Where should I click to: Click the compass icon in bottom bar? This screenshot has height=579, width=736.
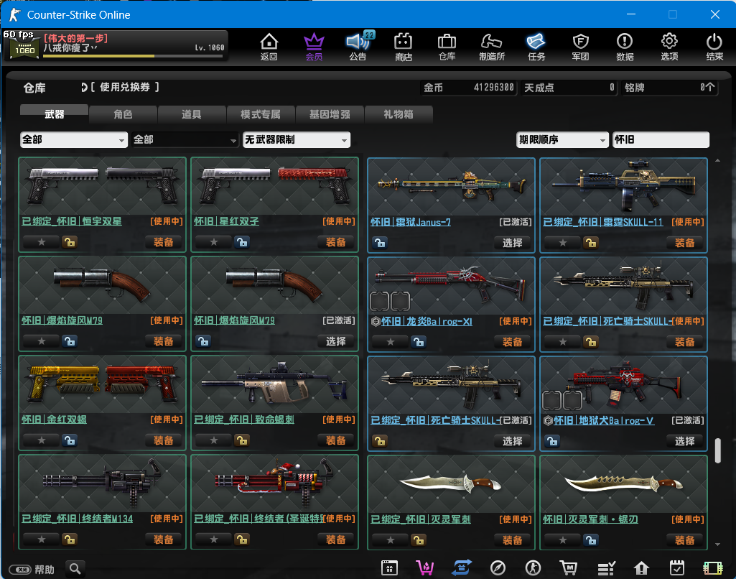498,568
